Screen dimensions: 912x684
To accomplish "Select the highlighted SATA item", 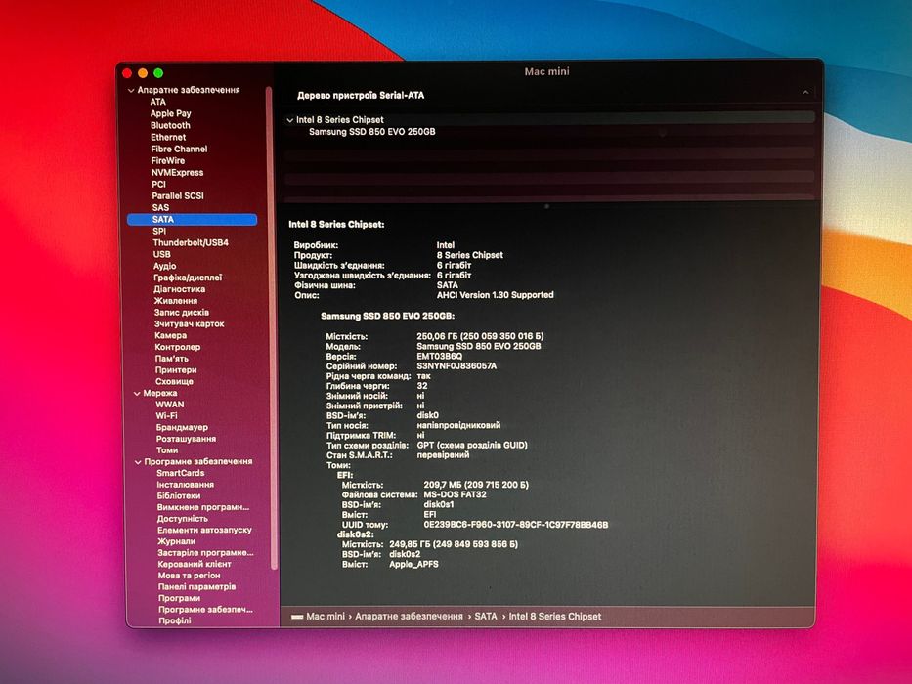I will tap(192, 219).
